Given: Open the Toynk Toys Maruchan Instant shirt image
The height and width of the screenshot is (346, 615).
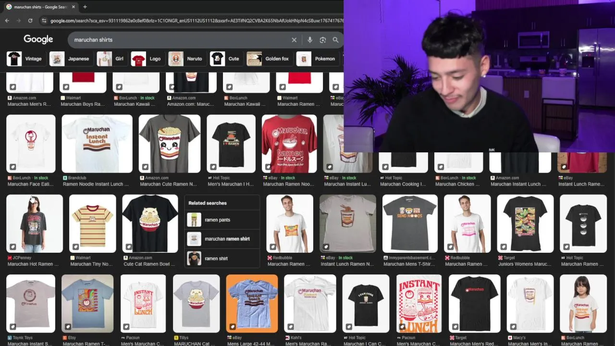Looking at the screenshot, I should click(x=31, y=303).
